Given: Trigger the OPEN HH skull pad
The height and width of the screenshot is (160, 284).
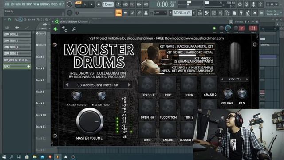Looking at the screenshot, I should (x=147, y=107).
